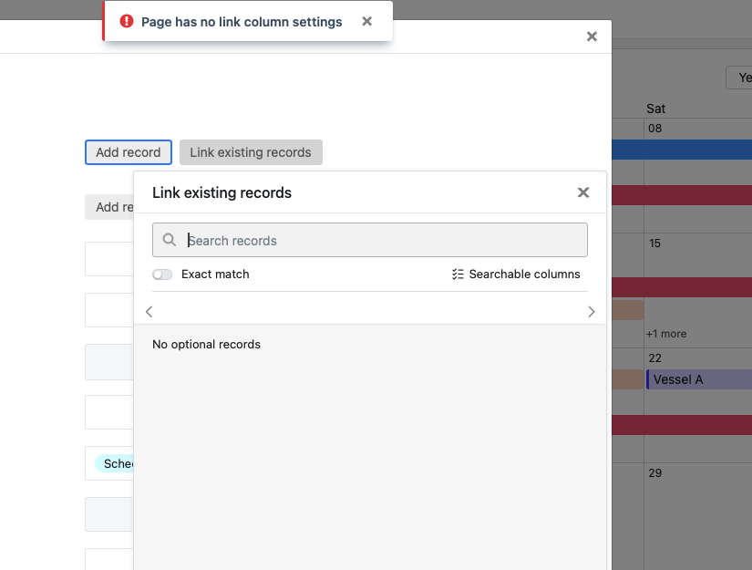Viewport: 752px width, 570px height.
Task: Show the '+1 more' calendar events
Action: (x=666, y=334)
